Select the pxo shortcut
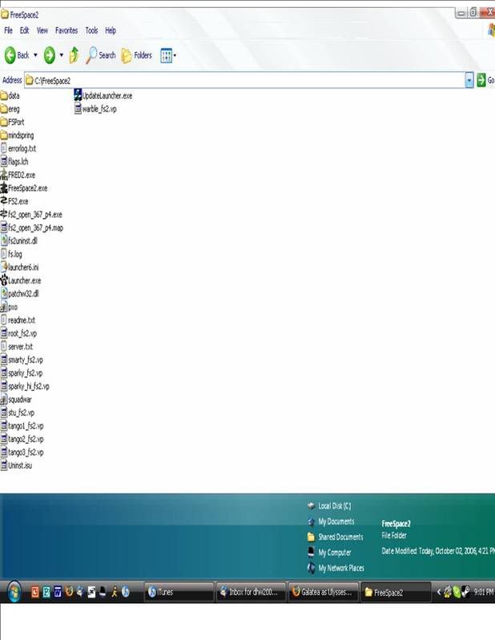Screen dimensions: 495x640 click(9, 307)
